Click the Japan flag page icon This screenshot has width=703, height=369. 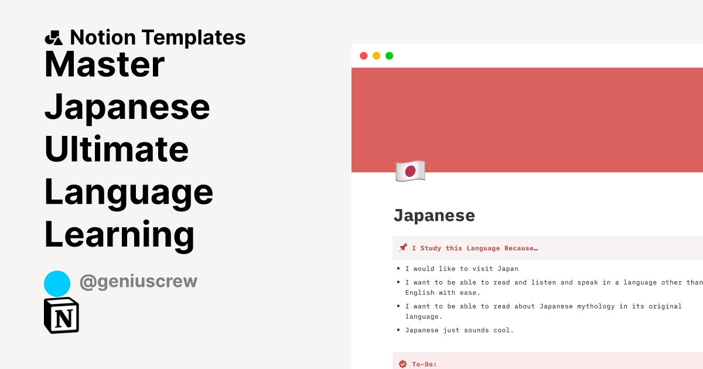411,171
